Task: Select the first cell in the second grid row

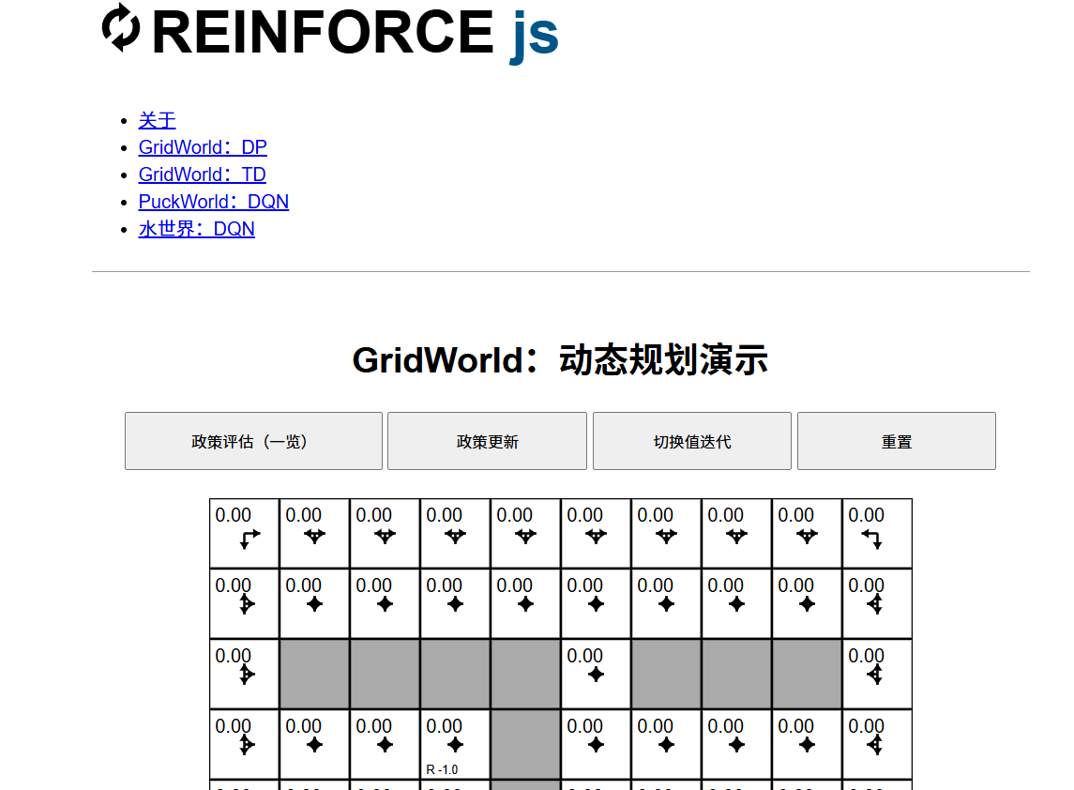Action: 244,603
